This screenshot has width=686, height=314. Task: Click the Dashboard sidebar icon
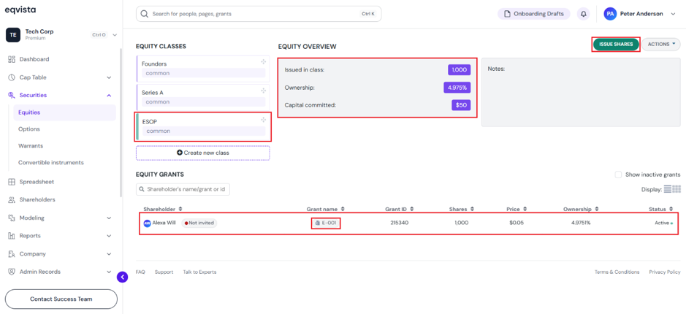(12, 59)
